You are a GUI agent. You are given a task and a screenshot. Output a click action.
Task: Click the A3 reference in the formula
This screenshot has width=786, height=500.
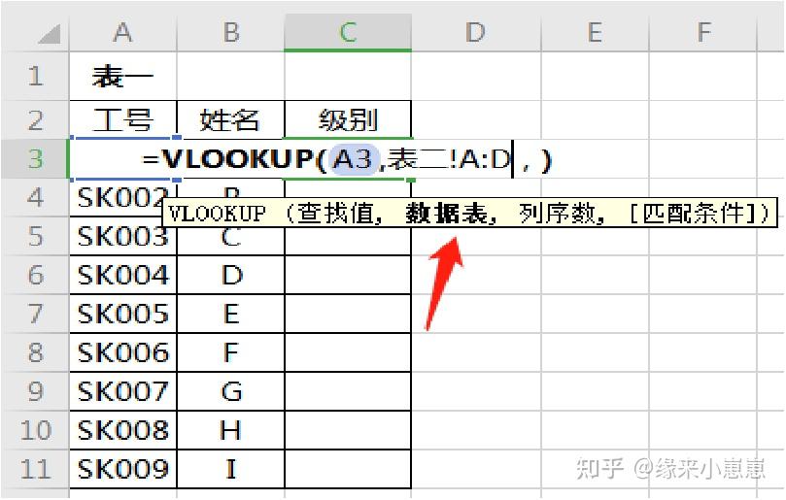(353, 159)
